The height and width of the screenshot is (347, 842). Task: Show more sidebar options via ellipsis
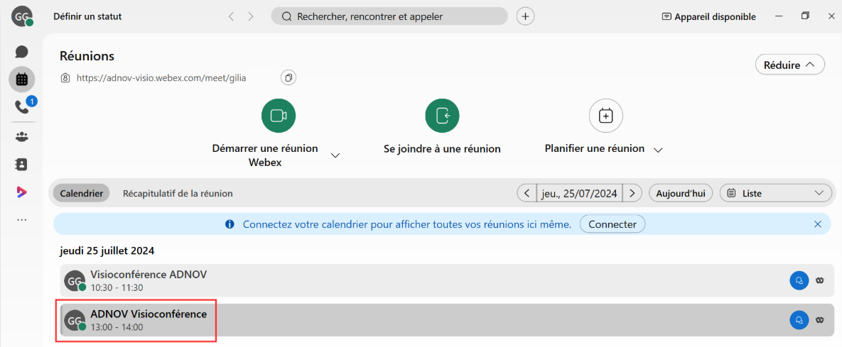(x=21, y=220)
